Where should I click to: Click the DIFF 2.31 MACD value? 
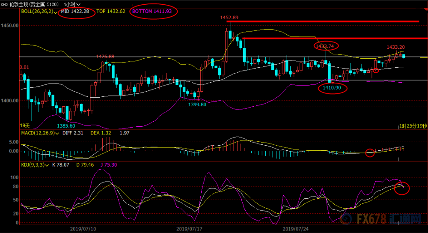coord(73,133)
